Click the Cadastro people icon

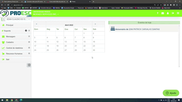tap(3, 42)
